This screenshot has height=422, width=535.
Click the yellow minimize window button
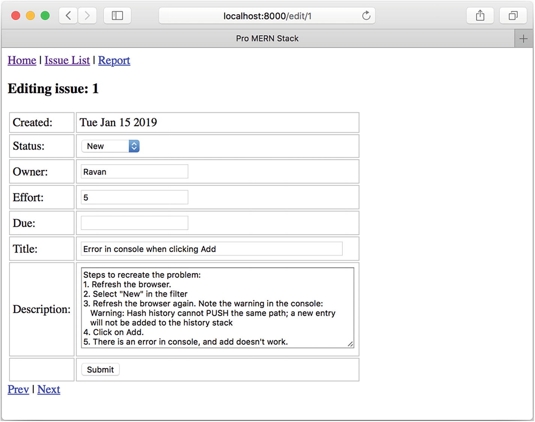click(x=30, y=16)
